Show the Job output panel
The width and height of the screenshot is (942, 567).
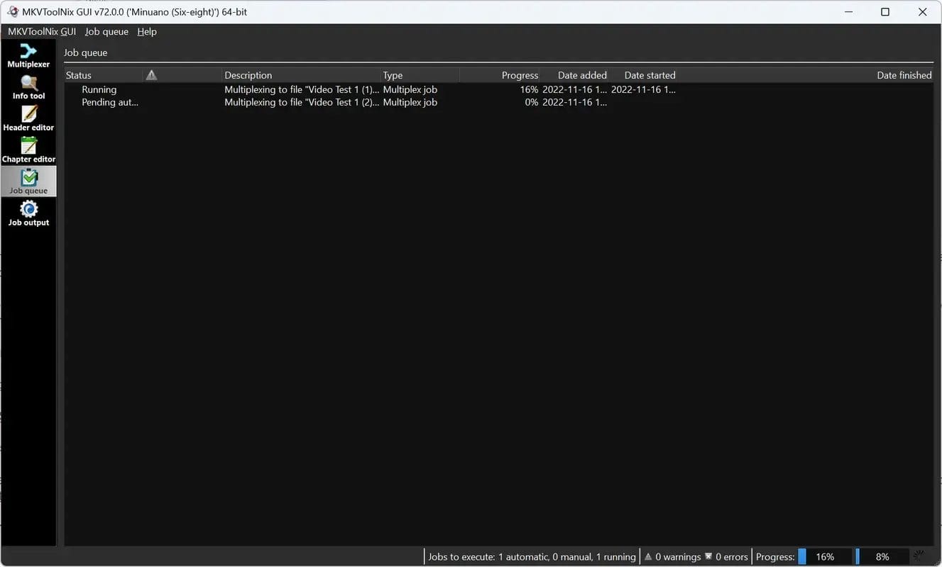pos(28,213)
